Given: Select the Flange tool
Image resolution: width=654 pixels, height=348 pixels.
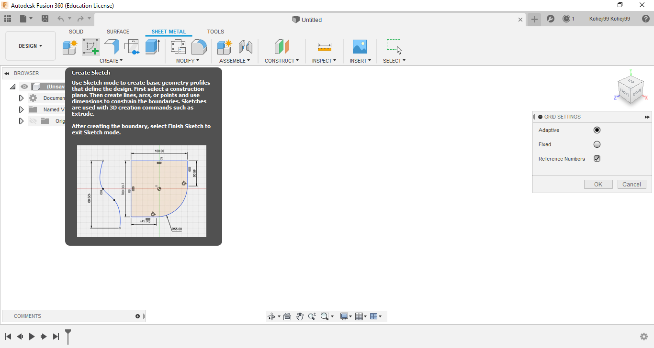Looking at the screenshot, I should pyautogui.click(x=112, y=47).
